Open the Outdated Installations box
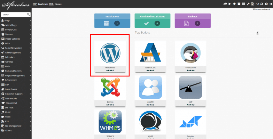 tap(153, 21)
